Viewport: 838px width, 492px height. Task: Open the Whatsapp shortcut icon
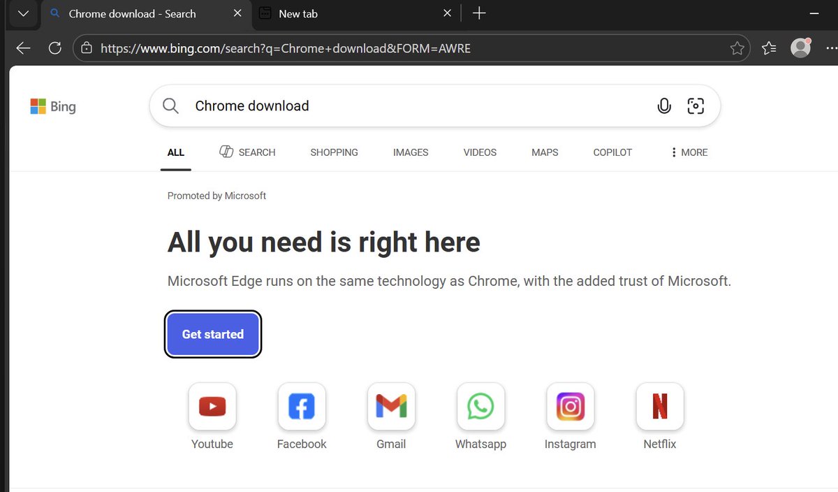click(x=480, y=406)
